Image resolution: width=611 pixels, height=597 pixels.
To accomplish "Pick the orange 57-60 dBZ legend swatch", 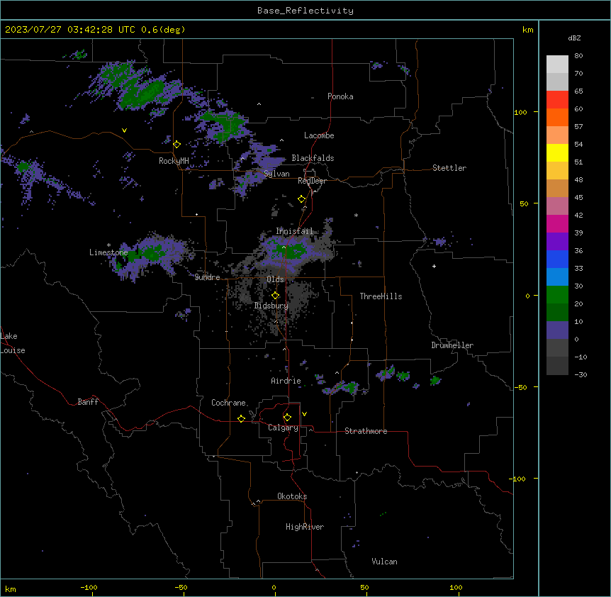I will coord(557,117).
